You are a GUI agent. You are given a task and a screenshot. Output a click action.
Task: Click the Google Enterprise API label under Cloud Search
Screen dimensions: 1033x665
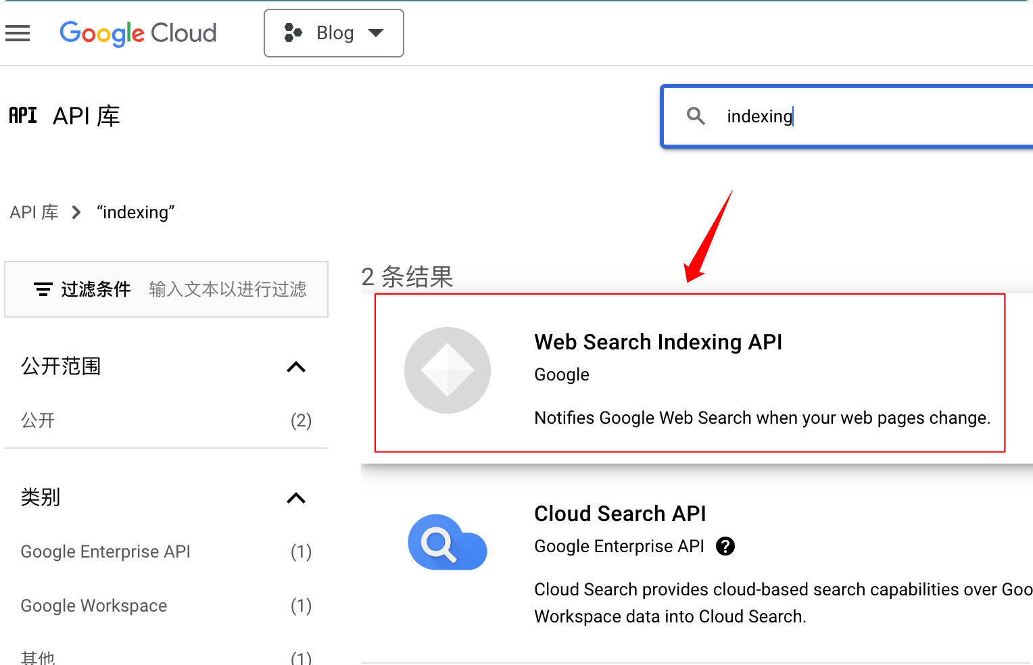(619, 546)
